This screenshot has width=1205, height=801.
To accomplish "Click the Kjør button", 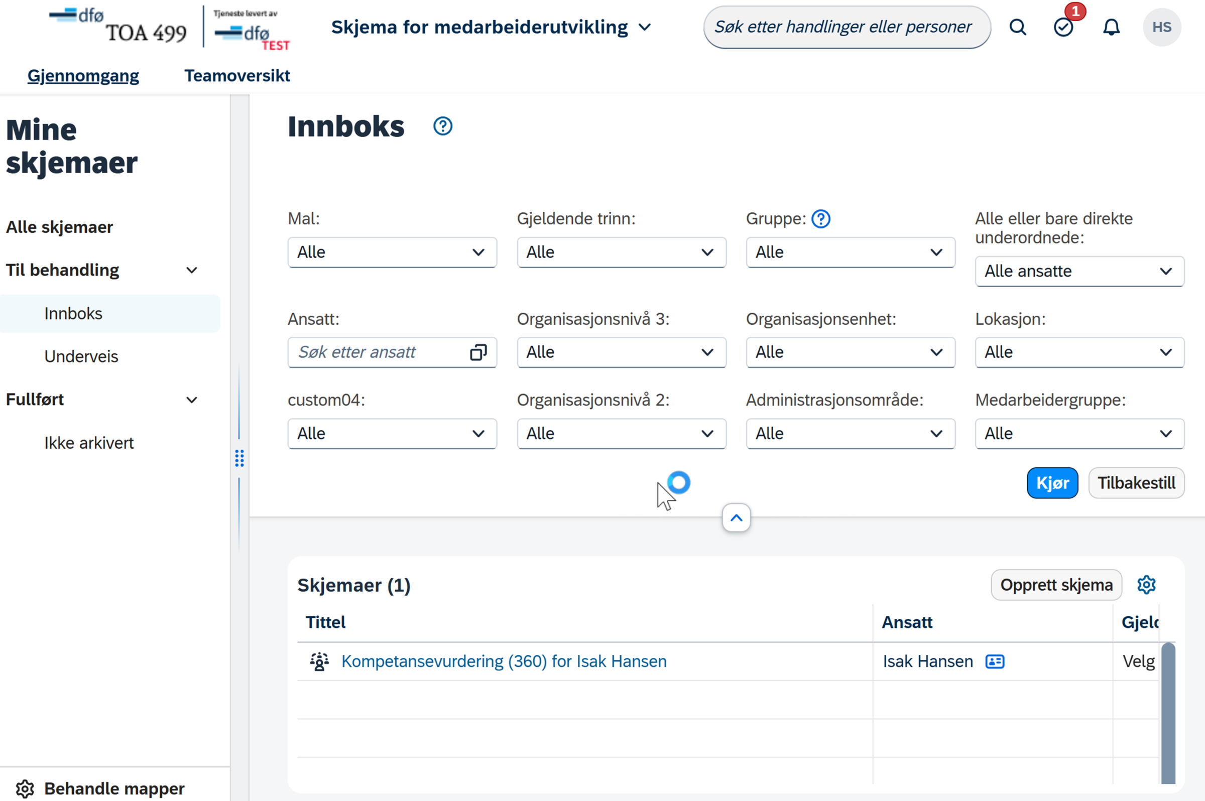I will [x=1052, y=483].
